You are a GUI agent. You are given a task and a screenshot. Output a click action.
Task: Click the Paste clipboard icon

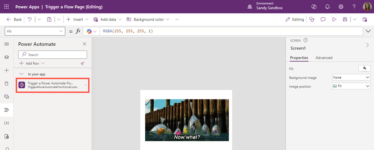click(x=49, y=19)
